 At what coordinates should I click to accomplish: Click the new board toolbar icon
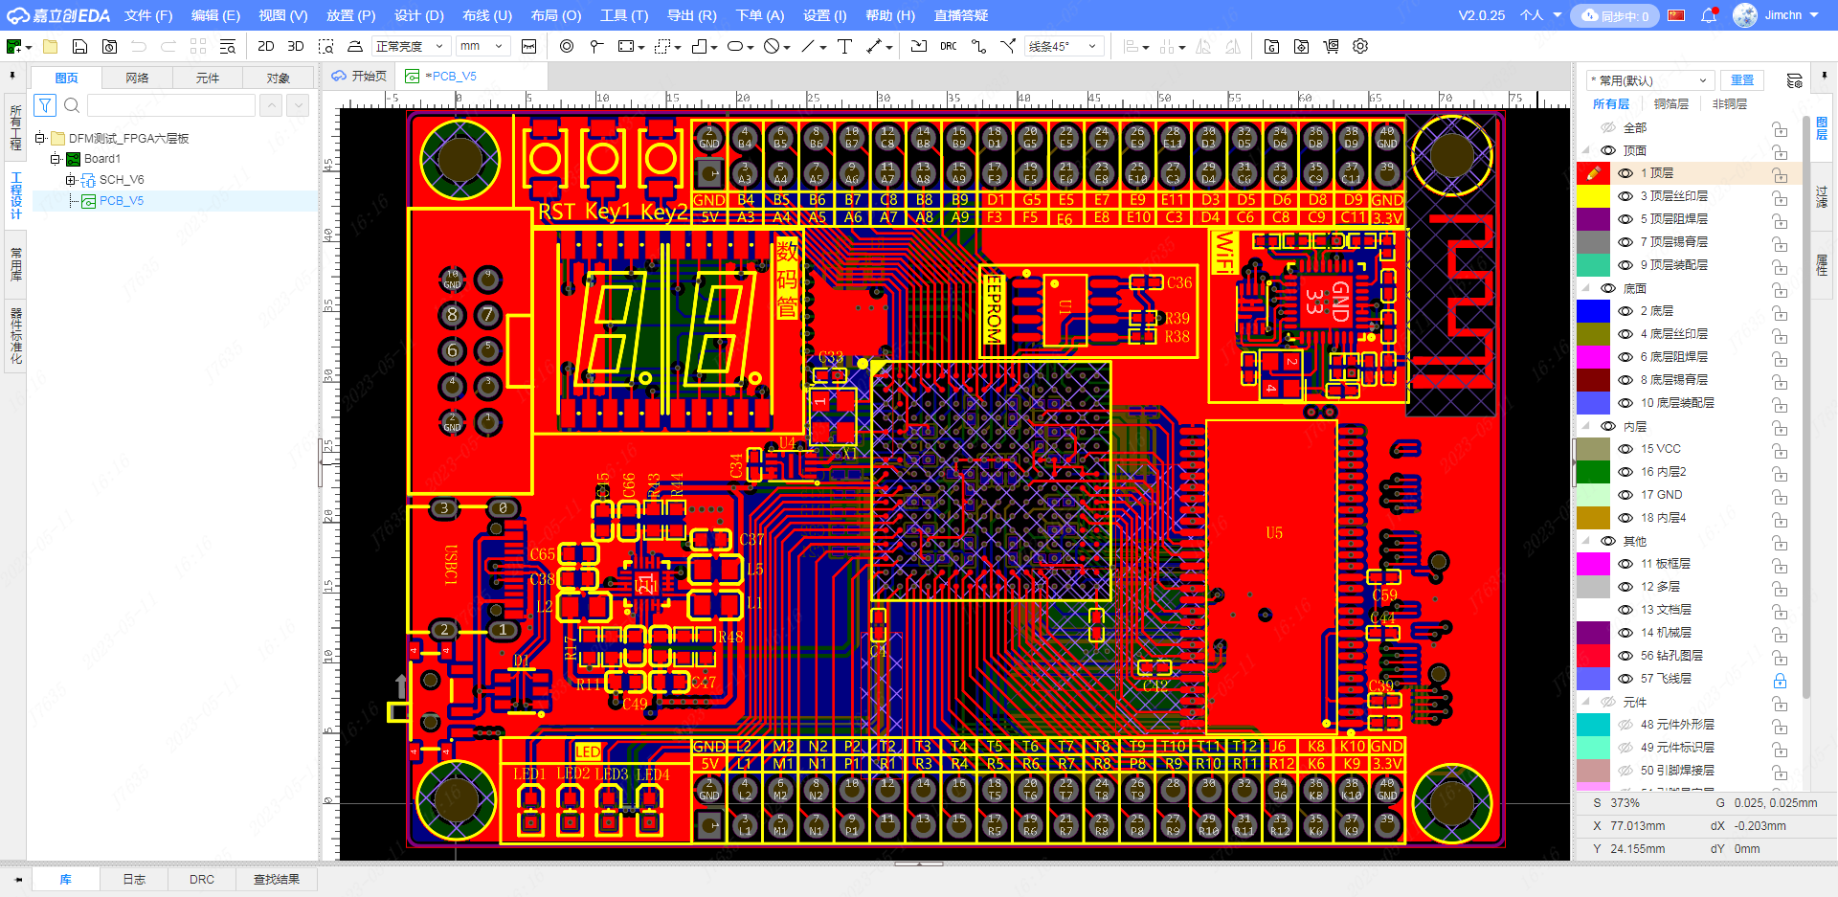13,46
